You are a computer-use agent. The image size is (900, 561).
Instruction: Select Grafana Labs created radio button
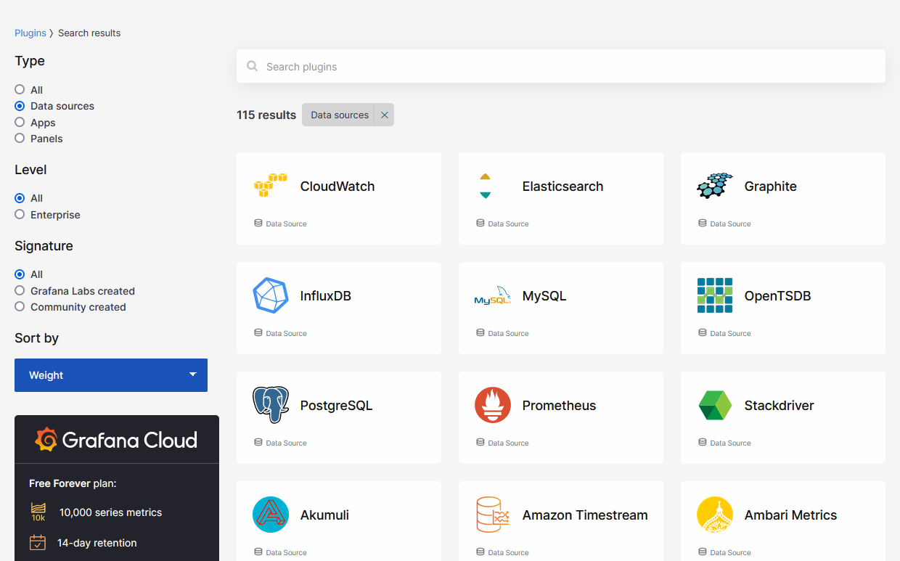click(x=20, y=290)
